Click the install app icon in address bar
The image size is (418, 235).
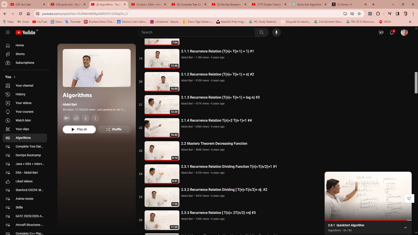click(x=345, y=14)
